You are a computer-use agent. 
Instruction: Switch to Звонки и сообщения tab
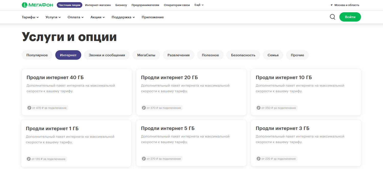(107, 55)
